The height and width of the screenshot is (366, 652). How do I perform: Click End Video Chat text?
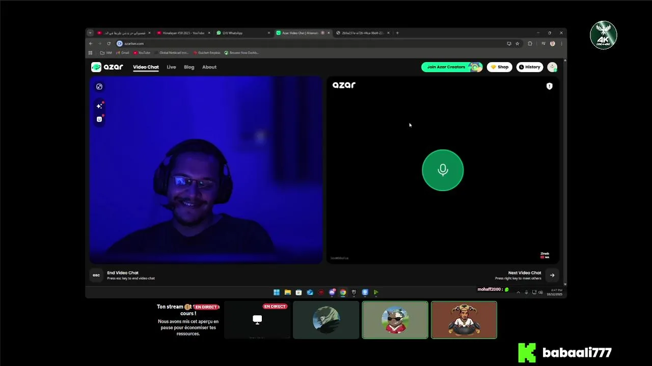(123, 273)
